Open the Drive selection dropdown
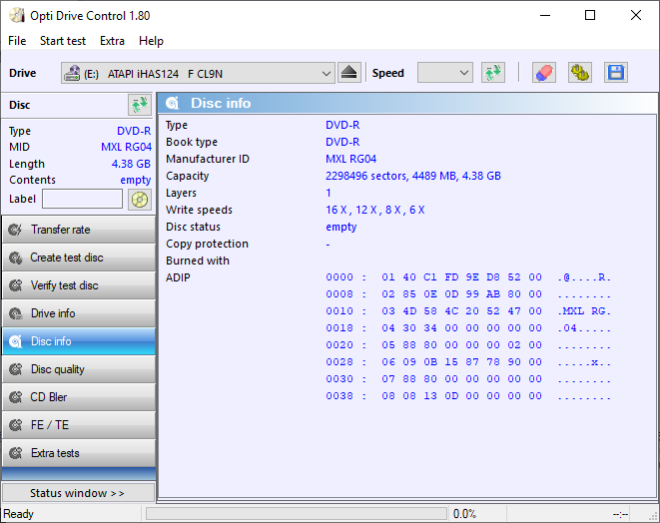The width and height of the screenshot is (660, 523). tap(198, 73)
